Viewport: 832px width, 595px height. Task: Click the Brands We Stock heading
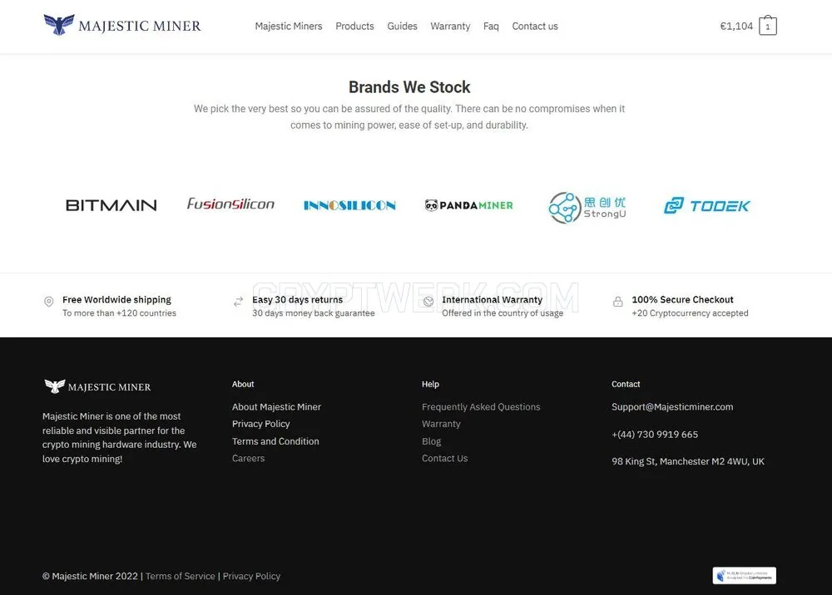point(409,87)
